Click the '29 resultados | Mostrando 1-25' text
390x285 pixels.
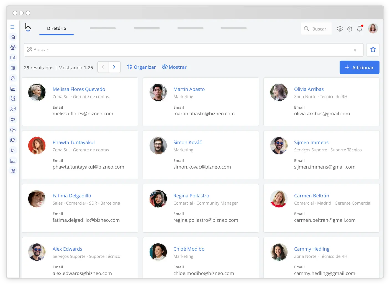[58, 68]
